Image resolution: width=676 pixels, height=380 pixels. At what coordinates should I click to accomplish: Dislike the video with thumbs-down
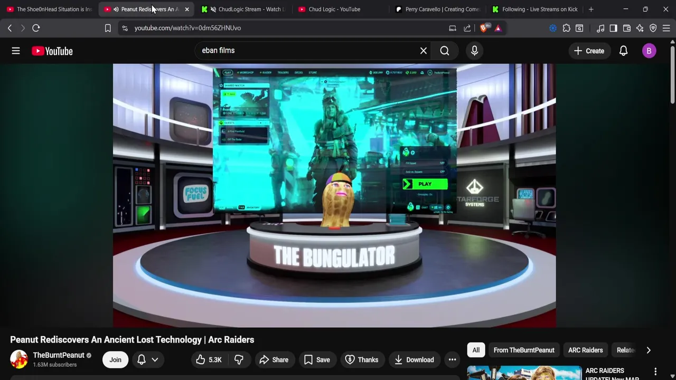coord(239,360)
